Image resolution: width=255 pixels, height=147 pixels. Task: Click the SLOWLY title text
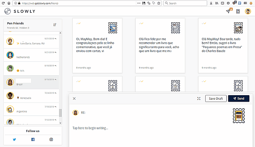coord(24,11)
